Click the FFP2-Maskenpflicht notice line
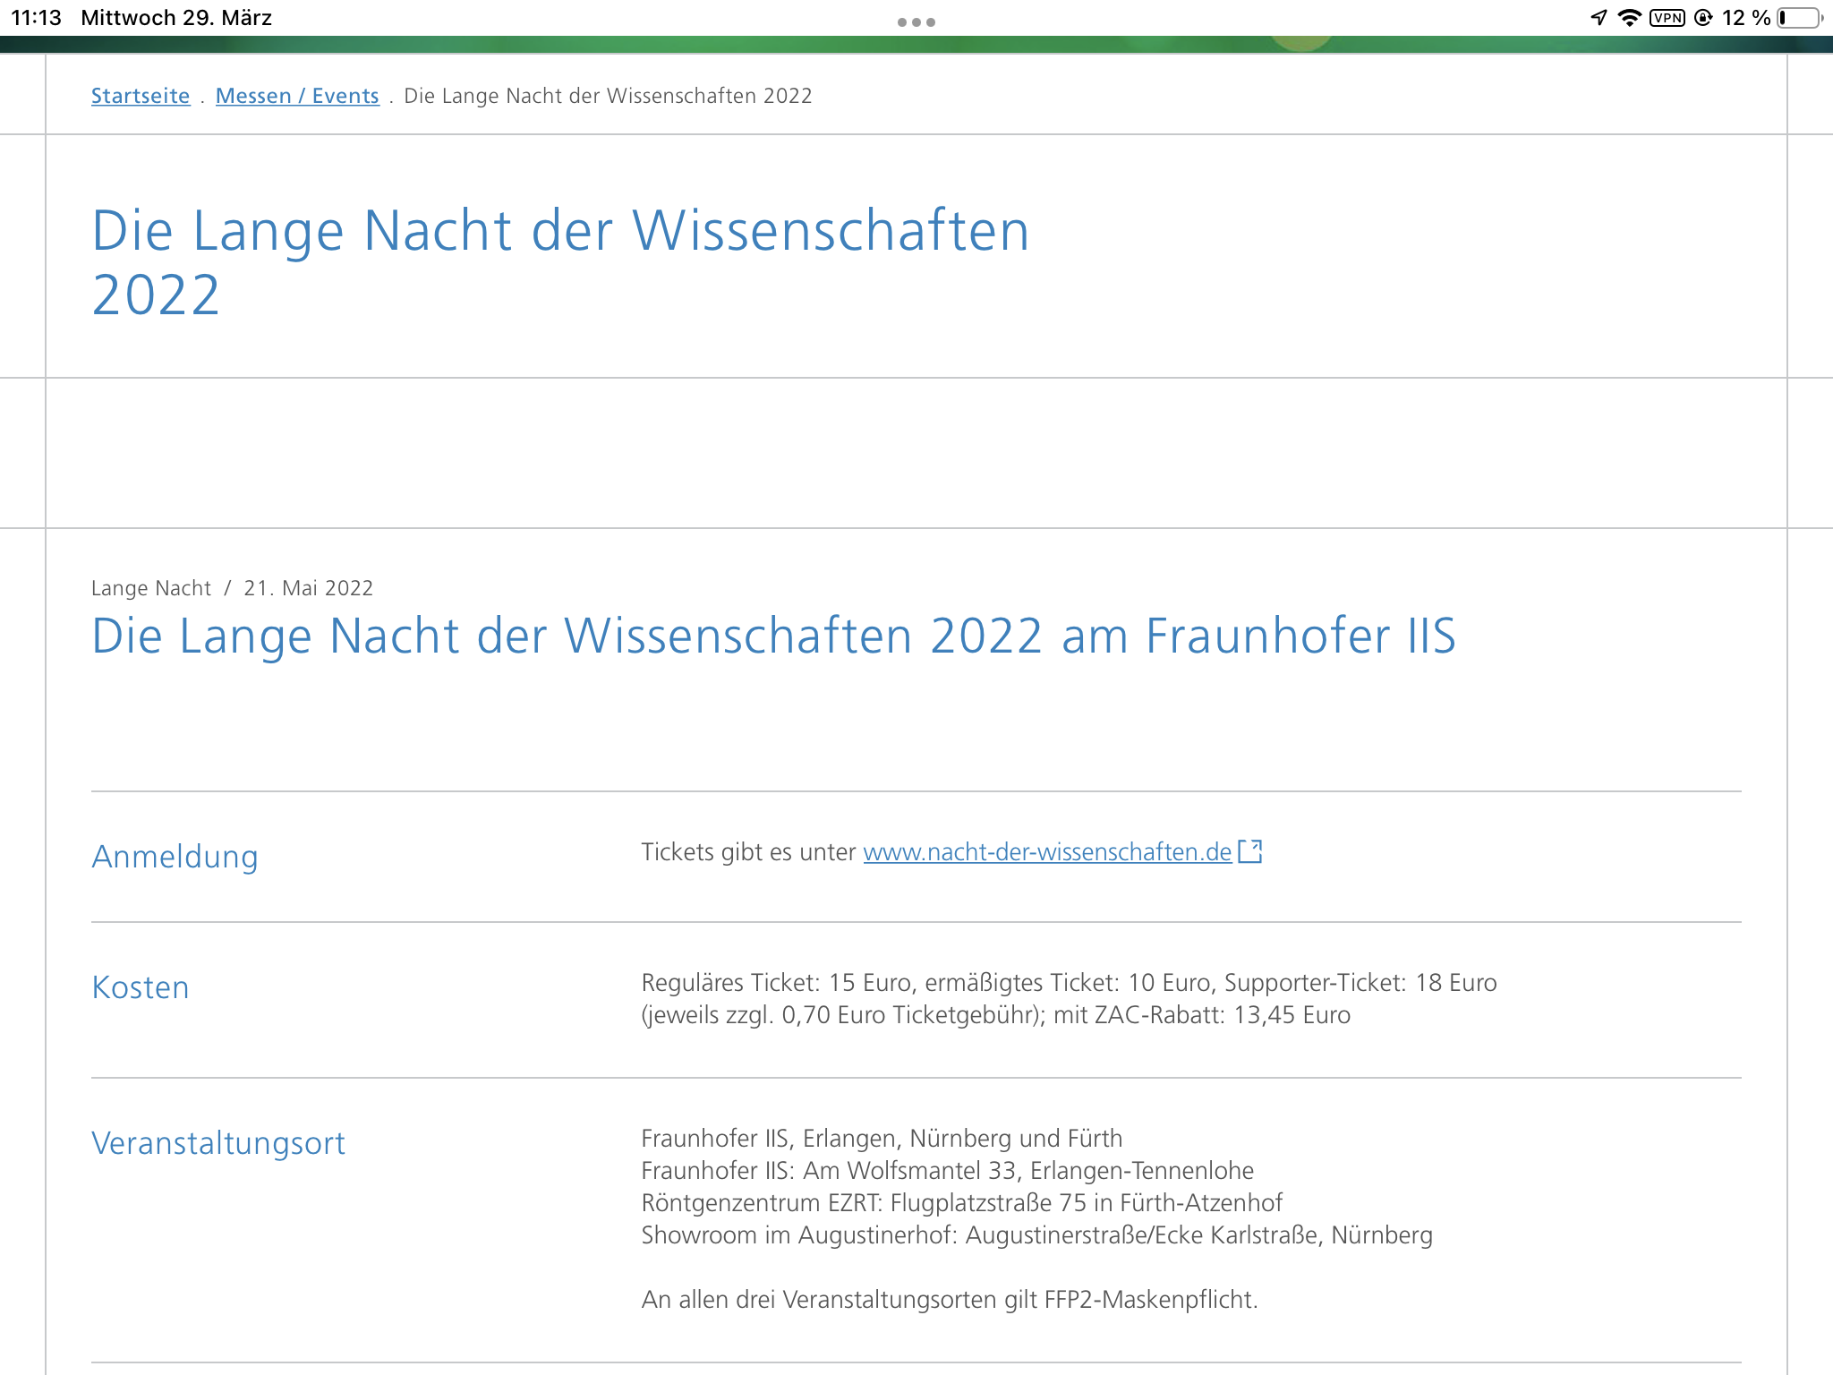This screenshot has height=1375, width=1833. click(x=950, y=1300)
